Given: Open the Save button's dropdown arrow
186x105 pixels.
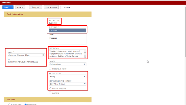Looking at the screenshot, I should 12,7.
